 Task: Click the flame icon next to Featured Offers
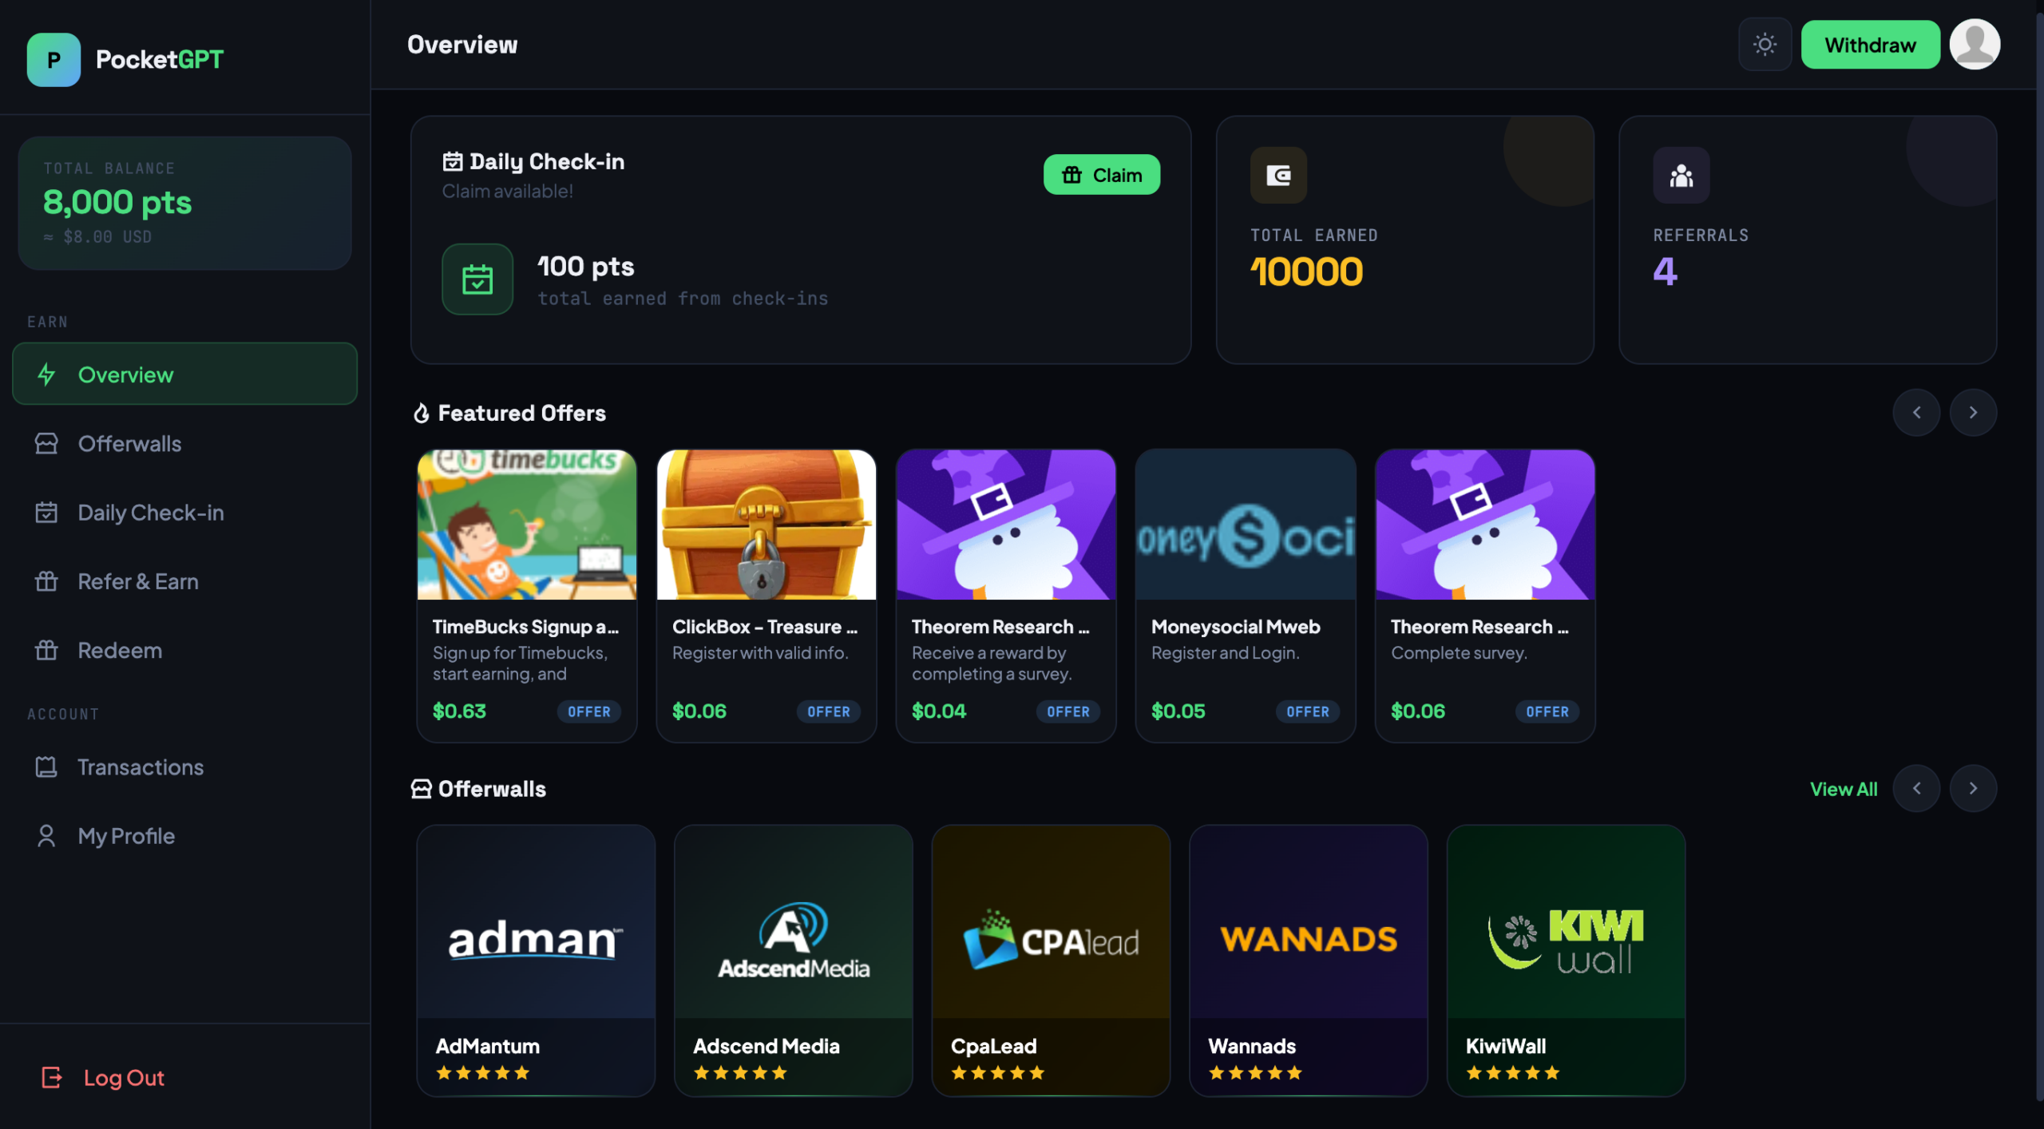click(x=421, y=413)
